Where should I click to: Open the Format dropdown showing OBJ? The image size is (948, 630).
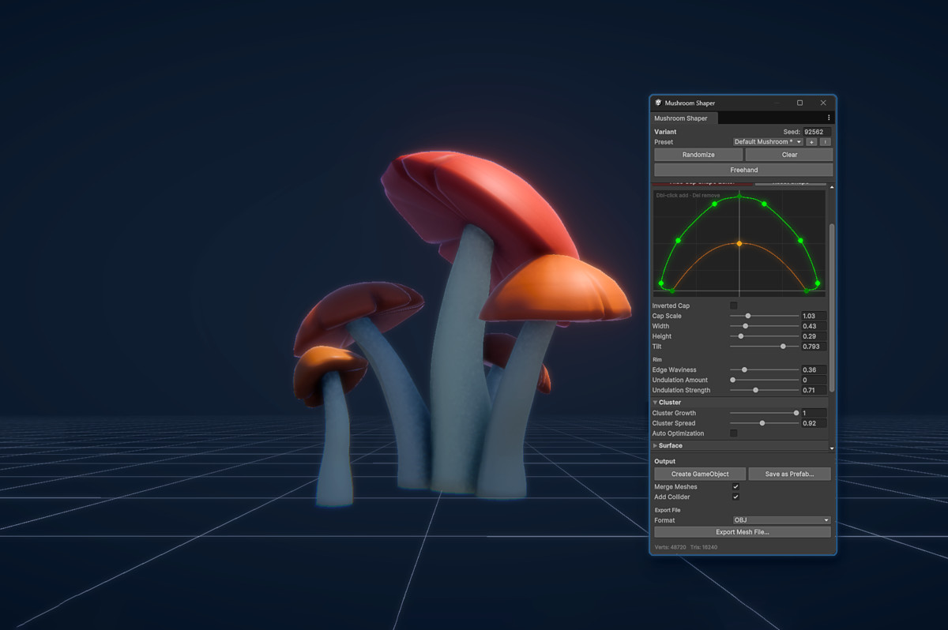pyautogui.click(x=782, y=520)
